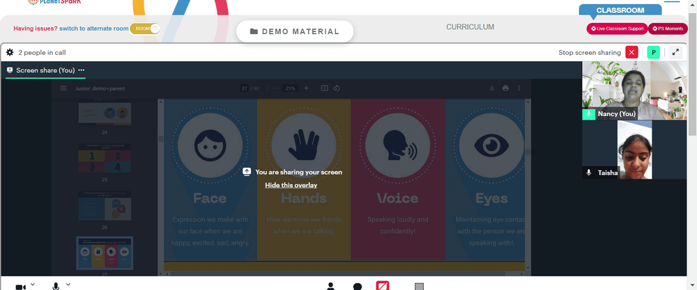Select page 27 thumbnail in sidebar
The image size is (697, 290).
click(x=105, y=254)
